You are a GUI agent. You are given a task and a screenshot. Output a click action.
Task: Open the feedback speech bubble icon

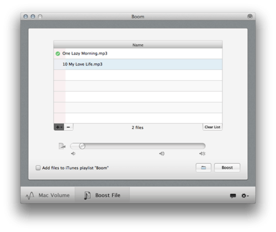pos(233,196)
